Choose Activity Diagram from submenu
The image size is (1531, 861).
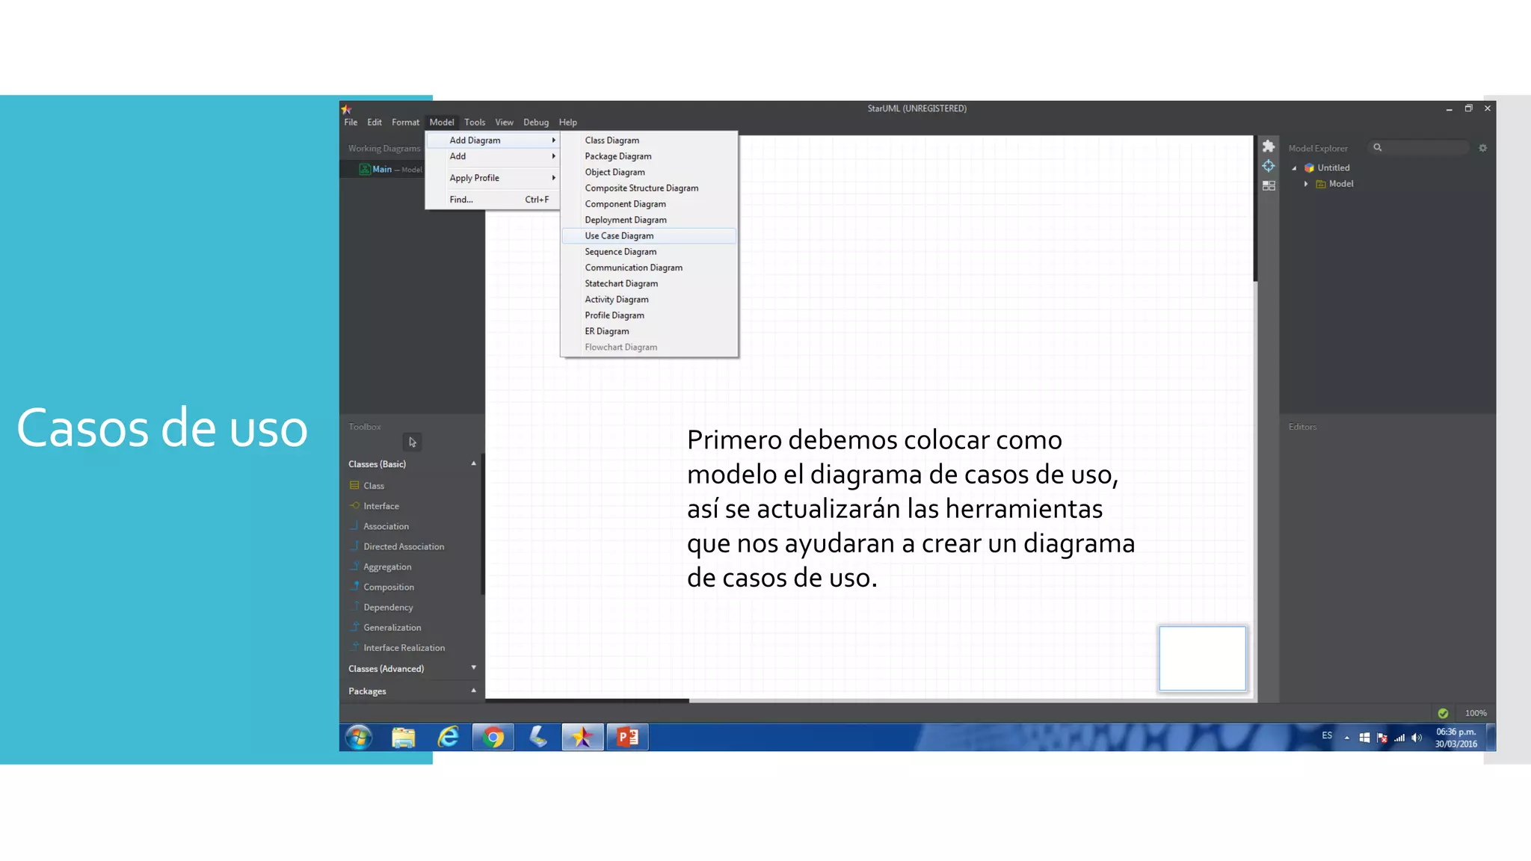[649, 300]
